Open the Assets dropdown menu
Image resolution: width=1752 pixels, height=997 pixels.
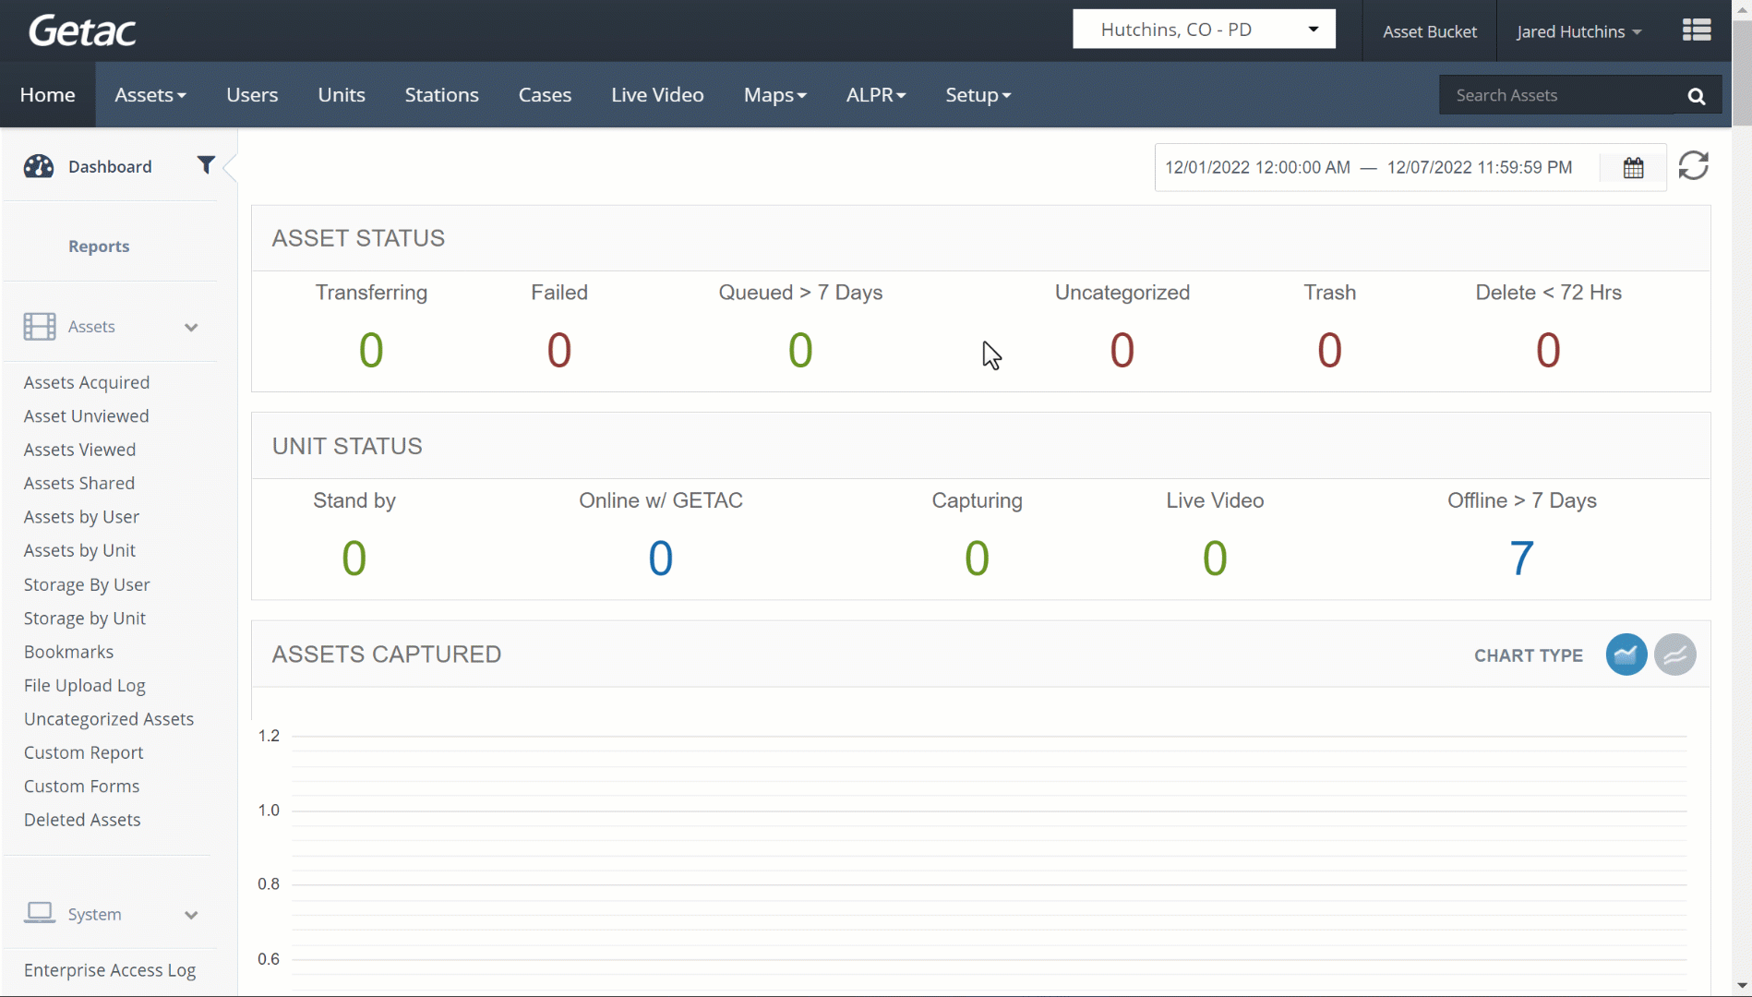coord(150,95)
